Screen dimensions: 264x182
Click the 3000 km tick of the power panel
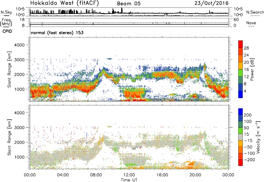click(x=19, y=60)
